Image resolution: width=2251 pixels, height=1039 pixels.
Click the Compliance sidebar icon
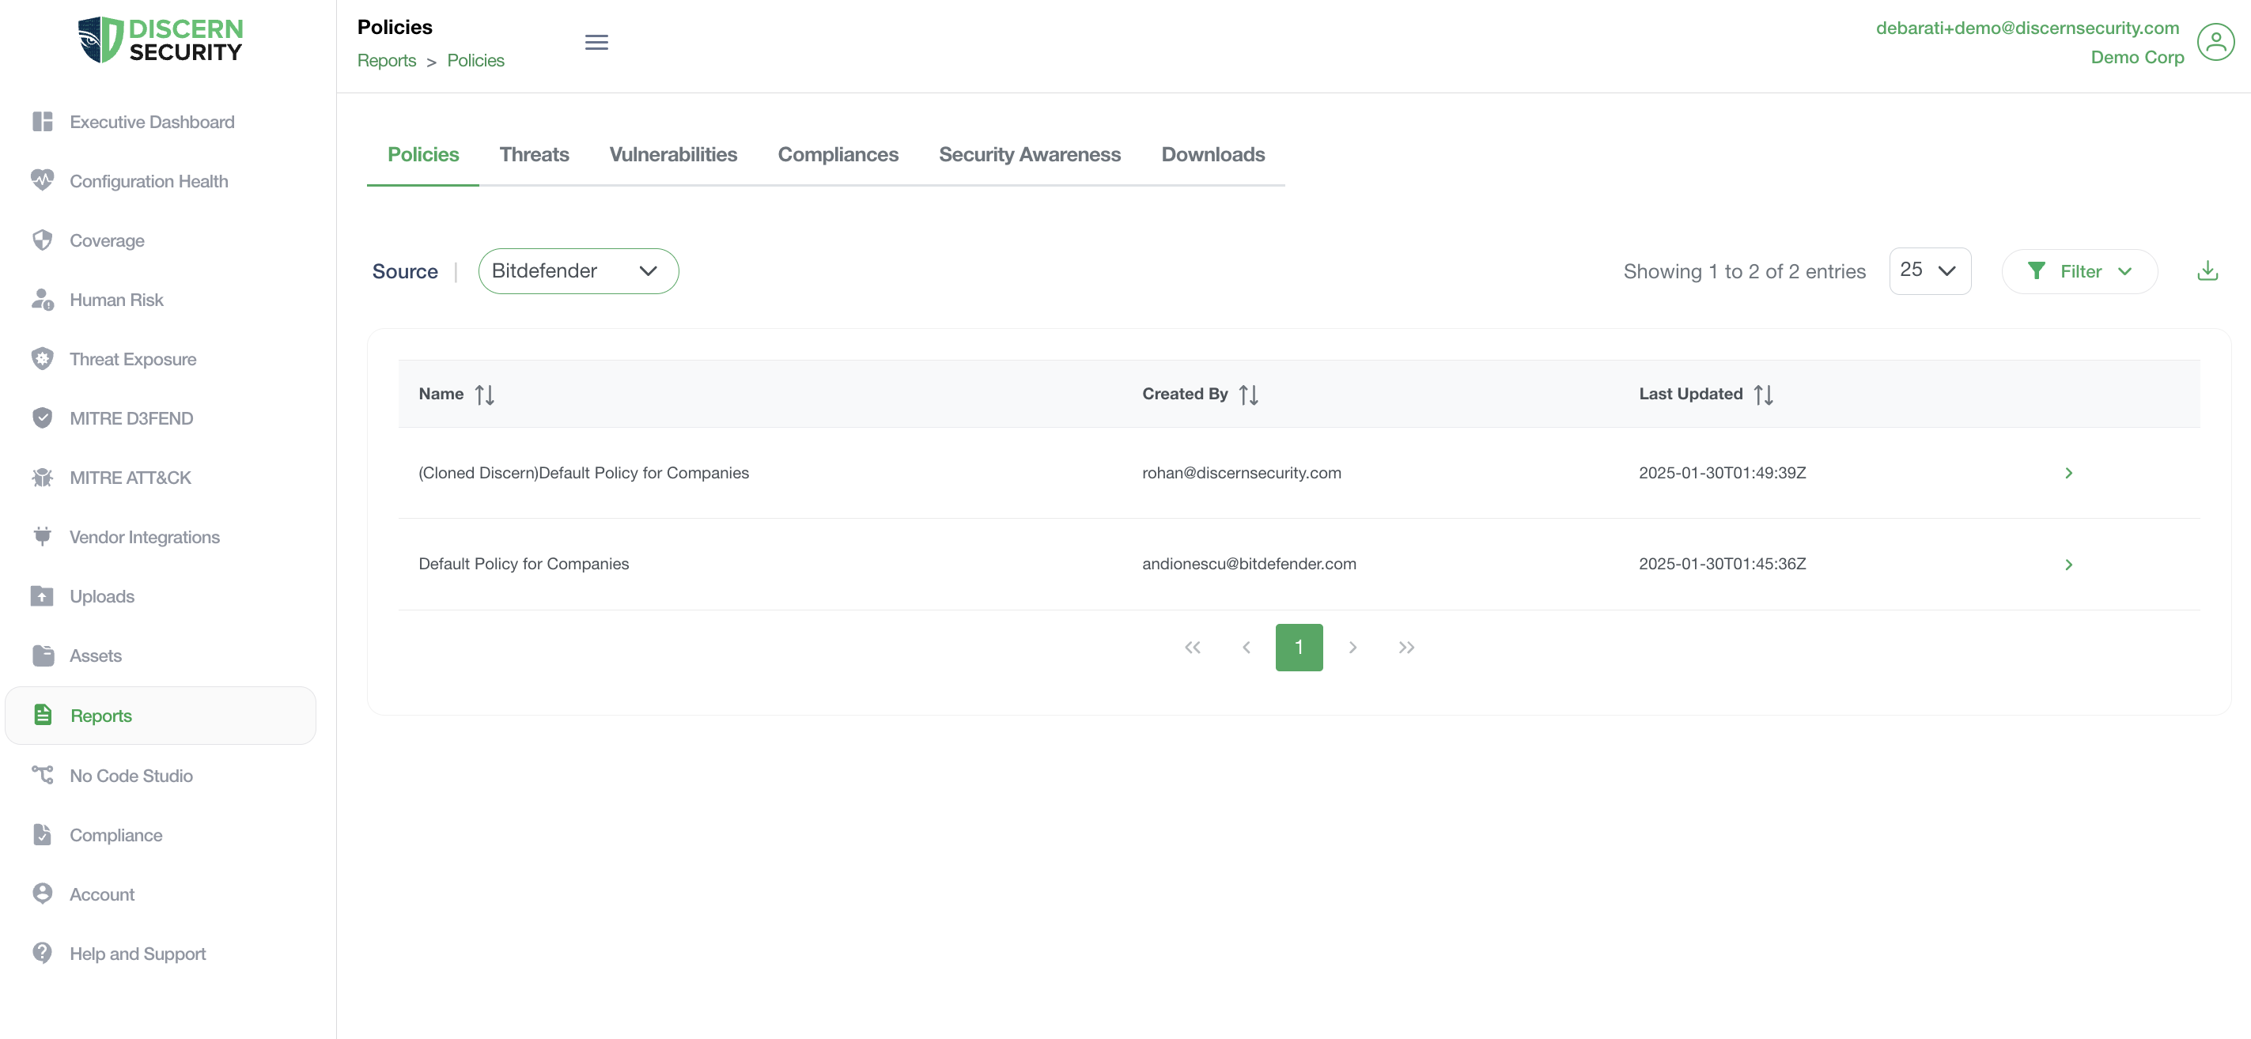43,833
